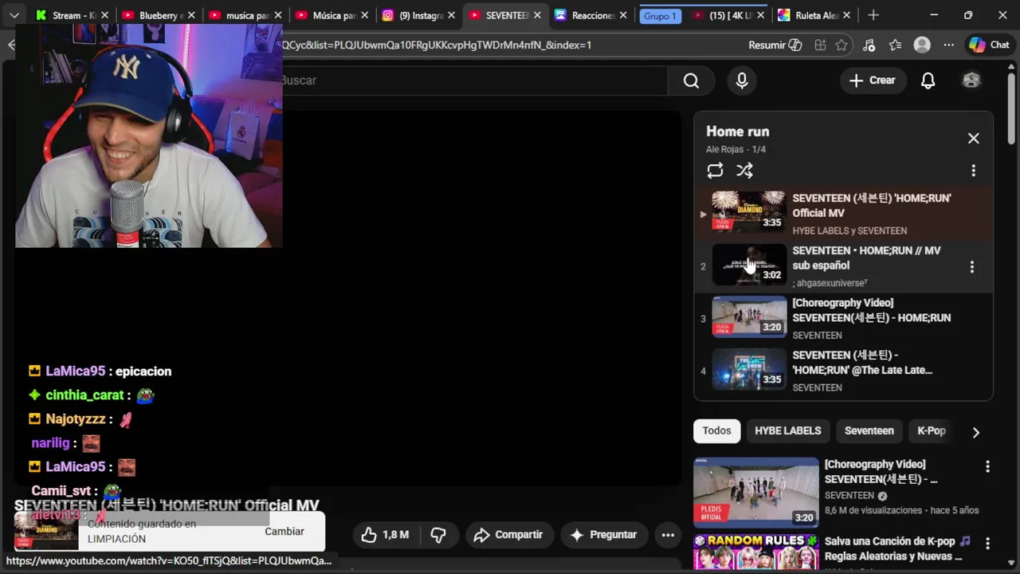
Task: Open a new browser tab
Action: [873, 15]
